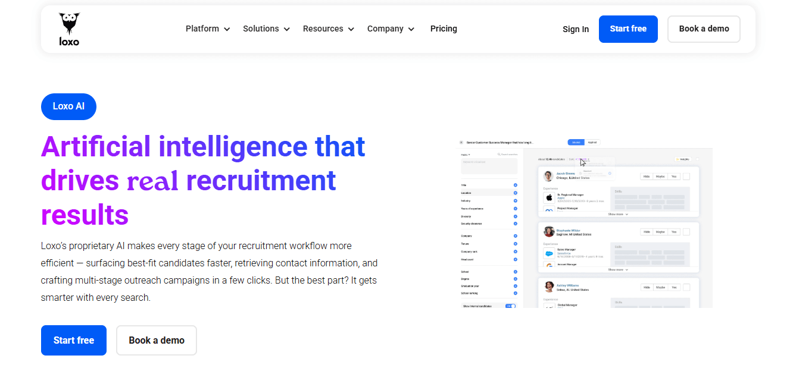Image resolution: width=793 pixels, height=368 pixels.
Task: Open the Platform dropdown menu
Action: click(208, 29)
